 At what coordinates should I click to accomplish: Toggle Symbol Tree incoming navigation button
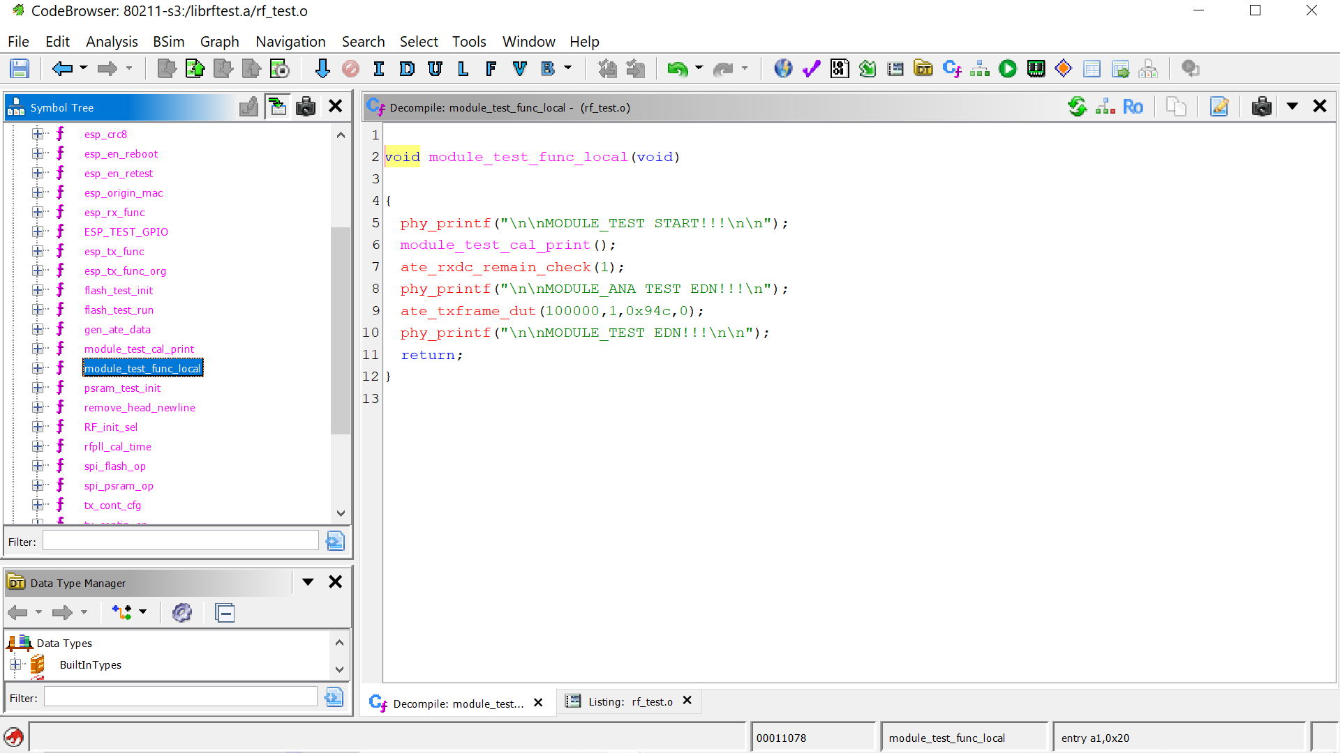coord(278,107)
